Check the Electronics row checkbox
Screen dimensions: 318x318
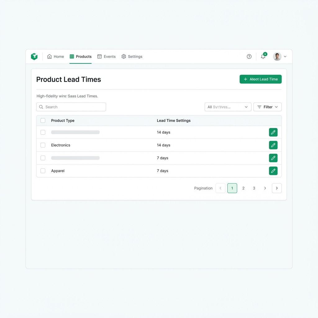[x=43, y=145]
